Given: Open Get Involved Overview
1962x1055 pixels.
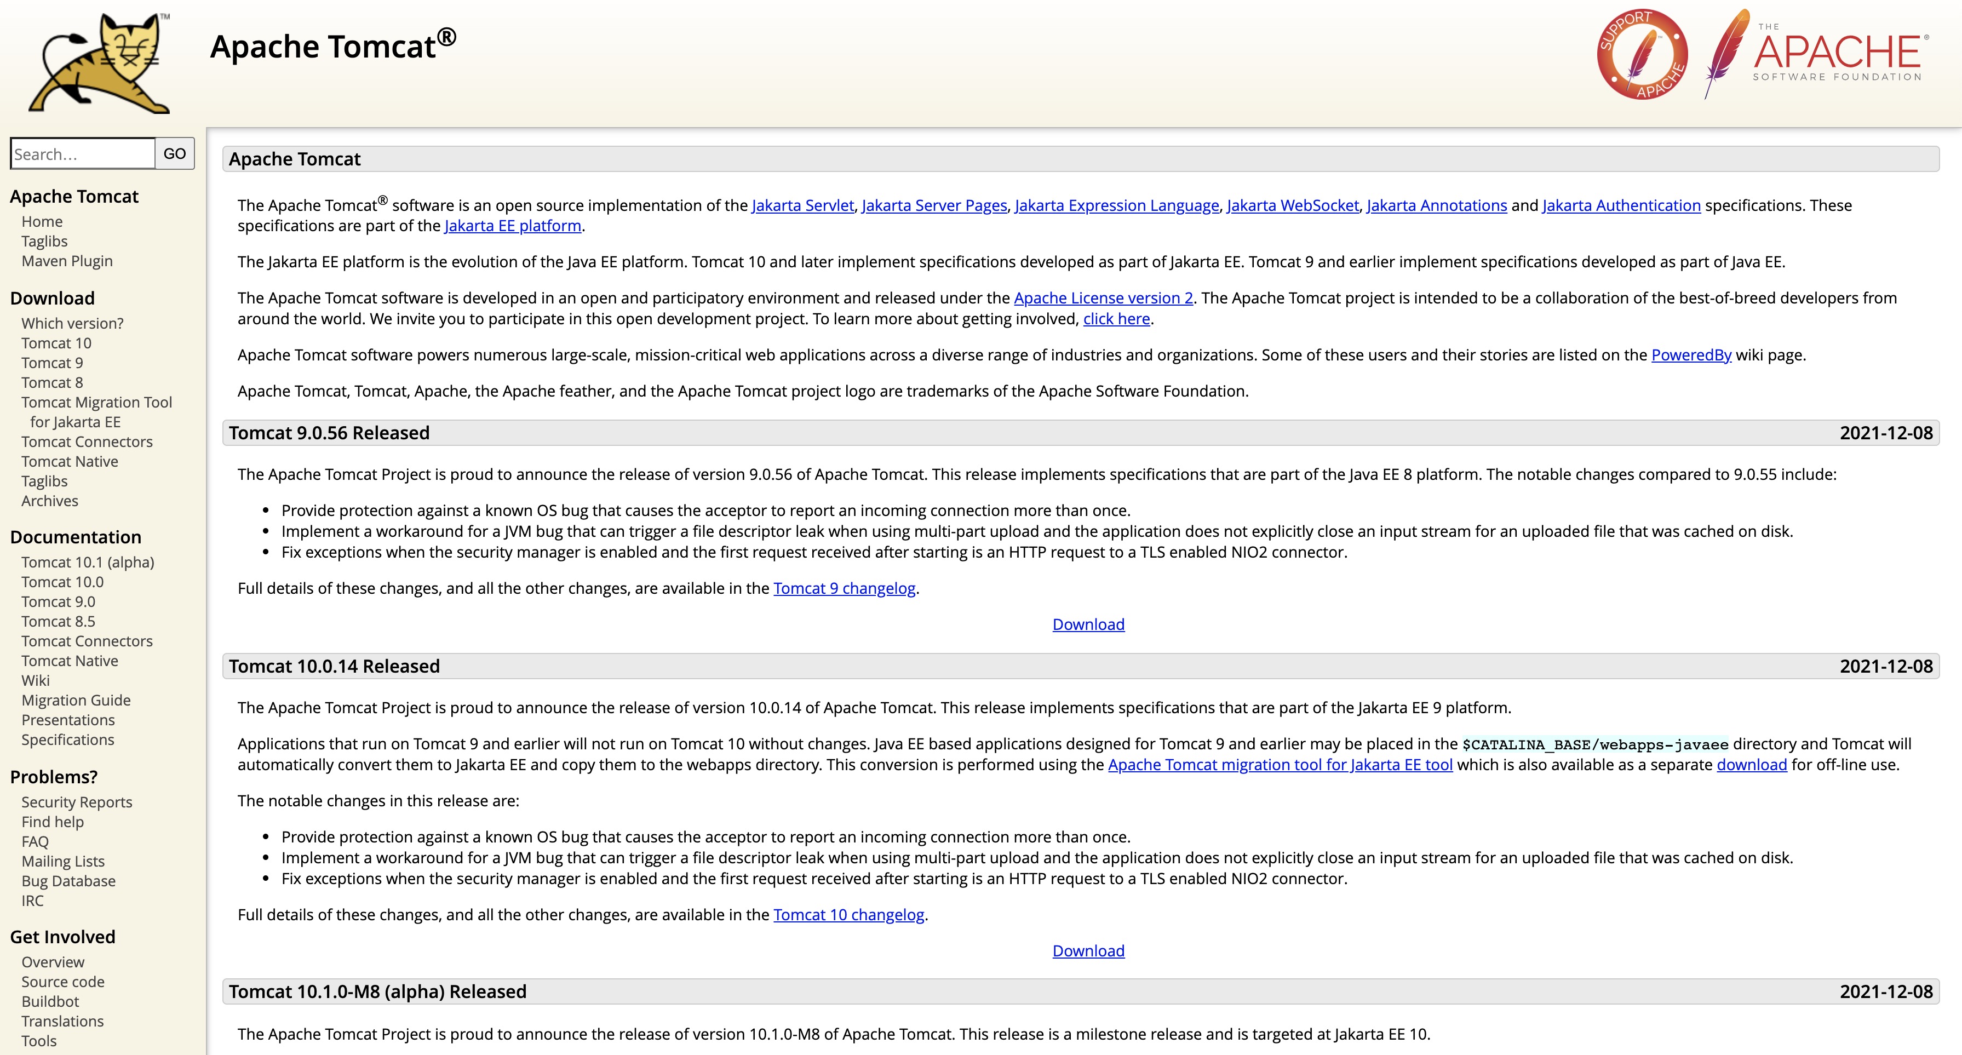Looking at the screenshot, I should [53, 962].
